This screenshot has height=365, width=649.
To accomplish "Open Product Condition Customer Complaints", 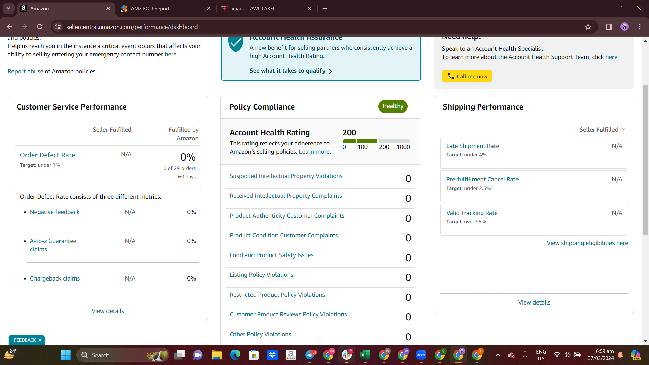I will [x=284, y=235].
